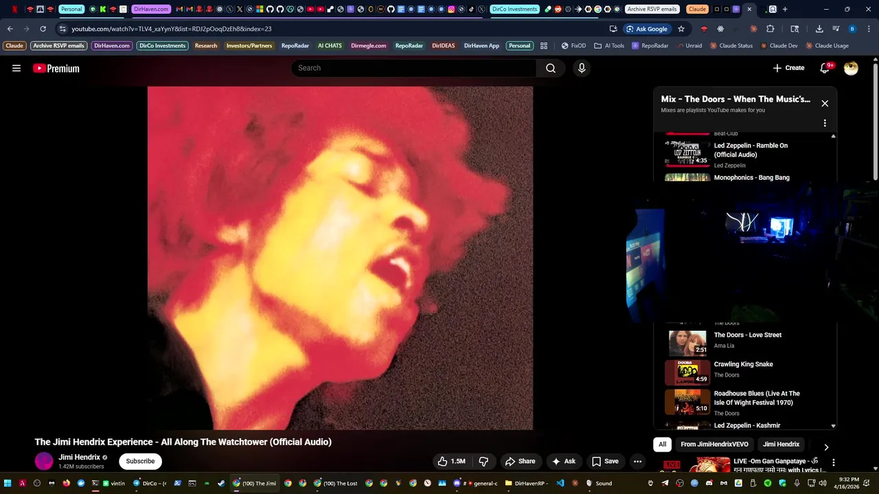The height and width of the screenshot is (494, 879).
Task: Open Roadhouse Blues Isle Of Wight title
Action: tap(757, 398)
